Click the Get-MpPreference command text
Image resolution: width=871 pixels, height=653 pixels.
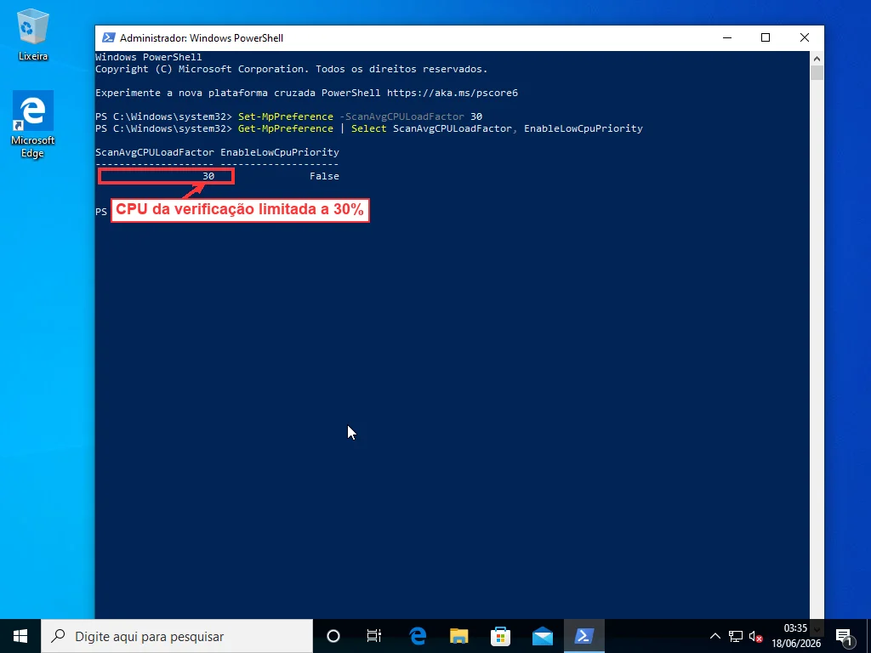[x=286, y=128]
